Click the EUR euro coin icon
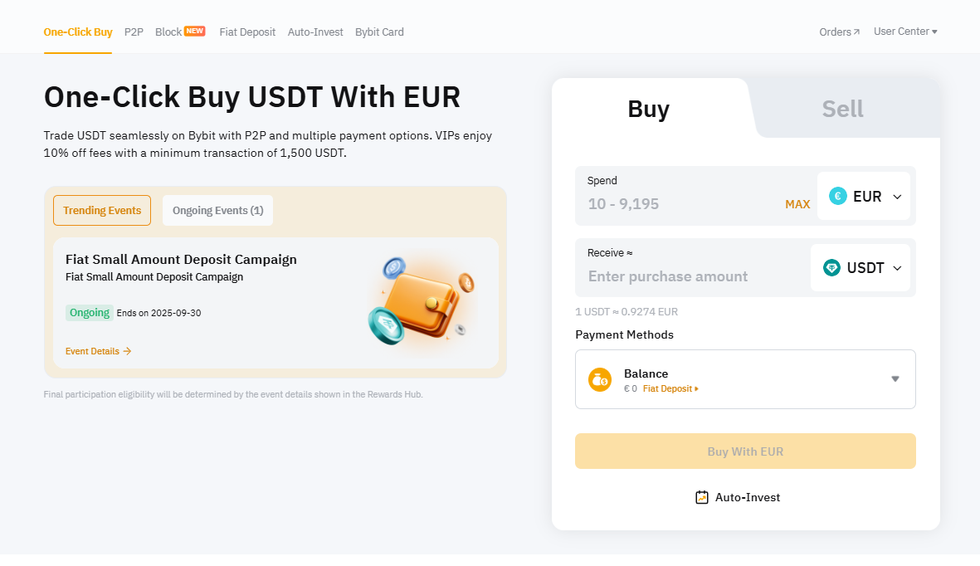This screenshot has width=980, height=566. (x=838, y=197)
